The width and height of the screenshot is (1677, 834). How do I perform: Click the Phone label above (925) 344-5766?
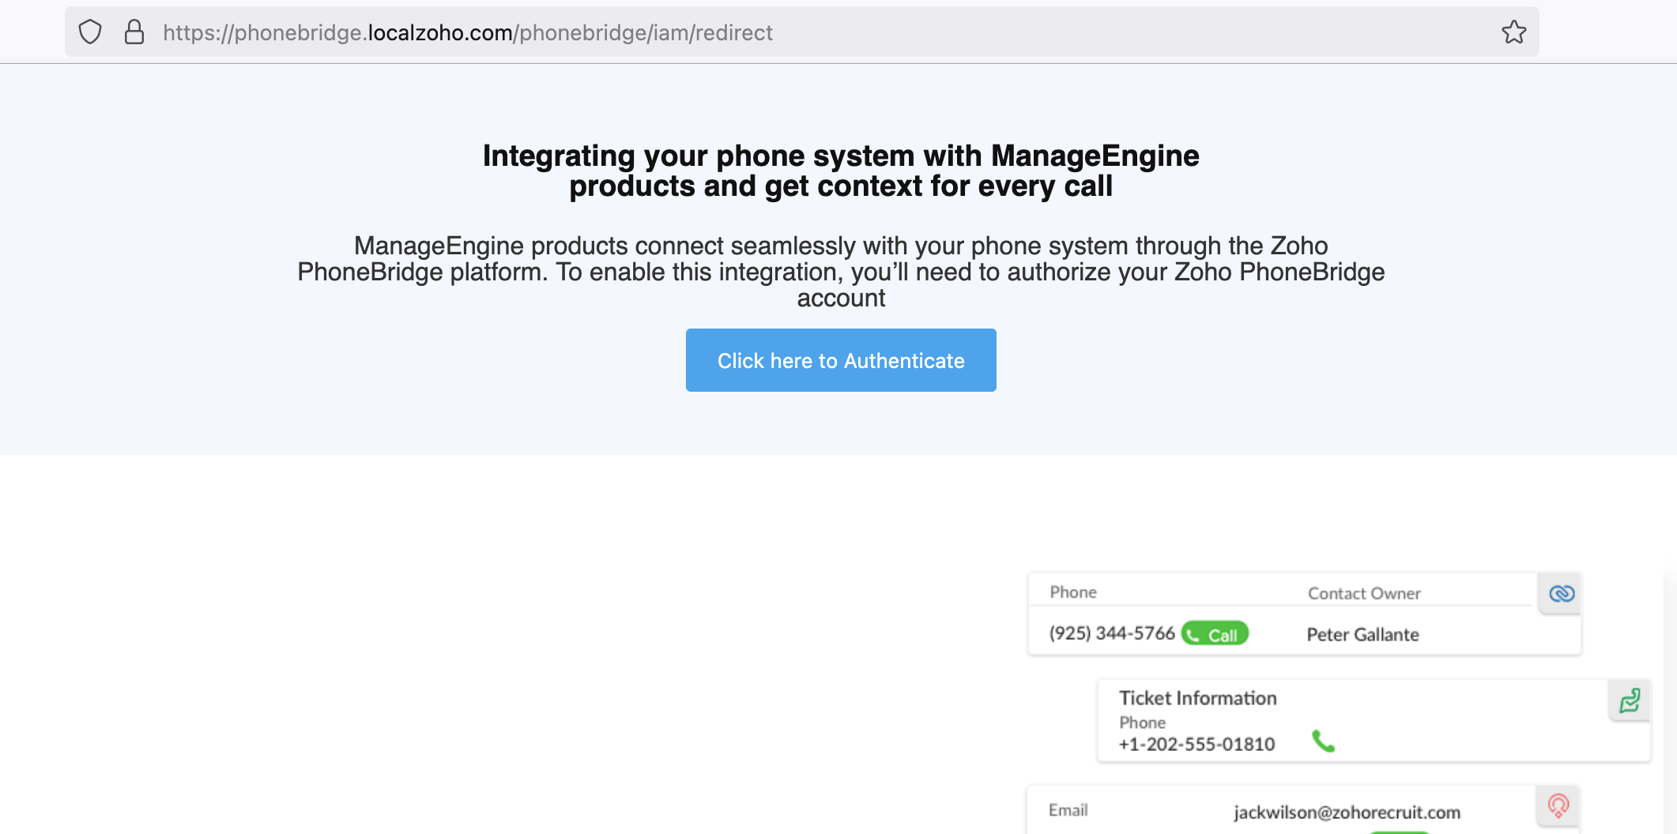1073,592
